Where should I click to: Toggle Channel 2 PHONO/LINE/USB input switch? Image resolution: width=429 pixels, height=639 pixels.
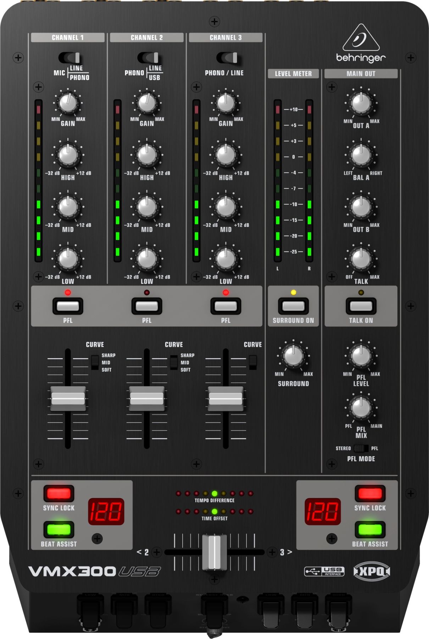click(148, 58)
